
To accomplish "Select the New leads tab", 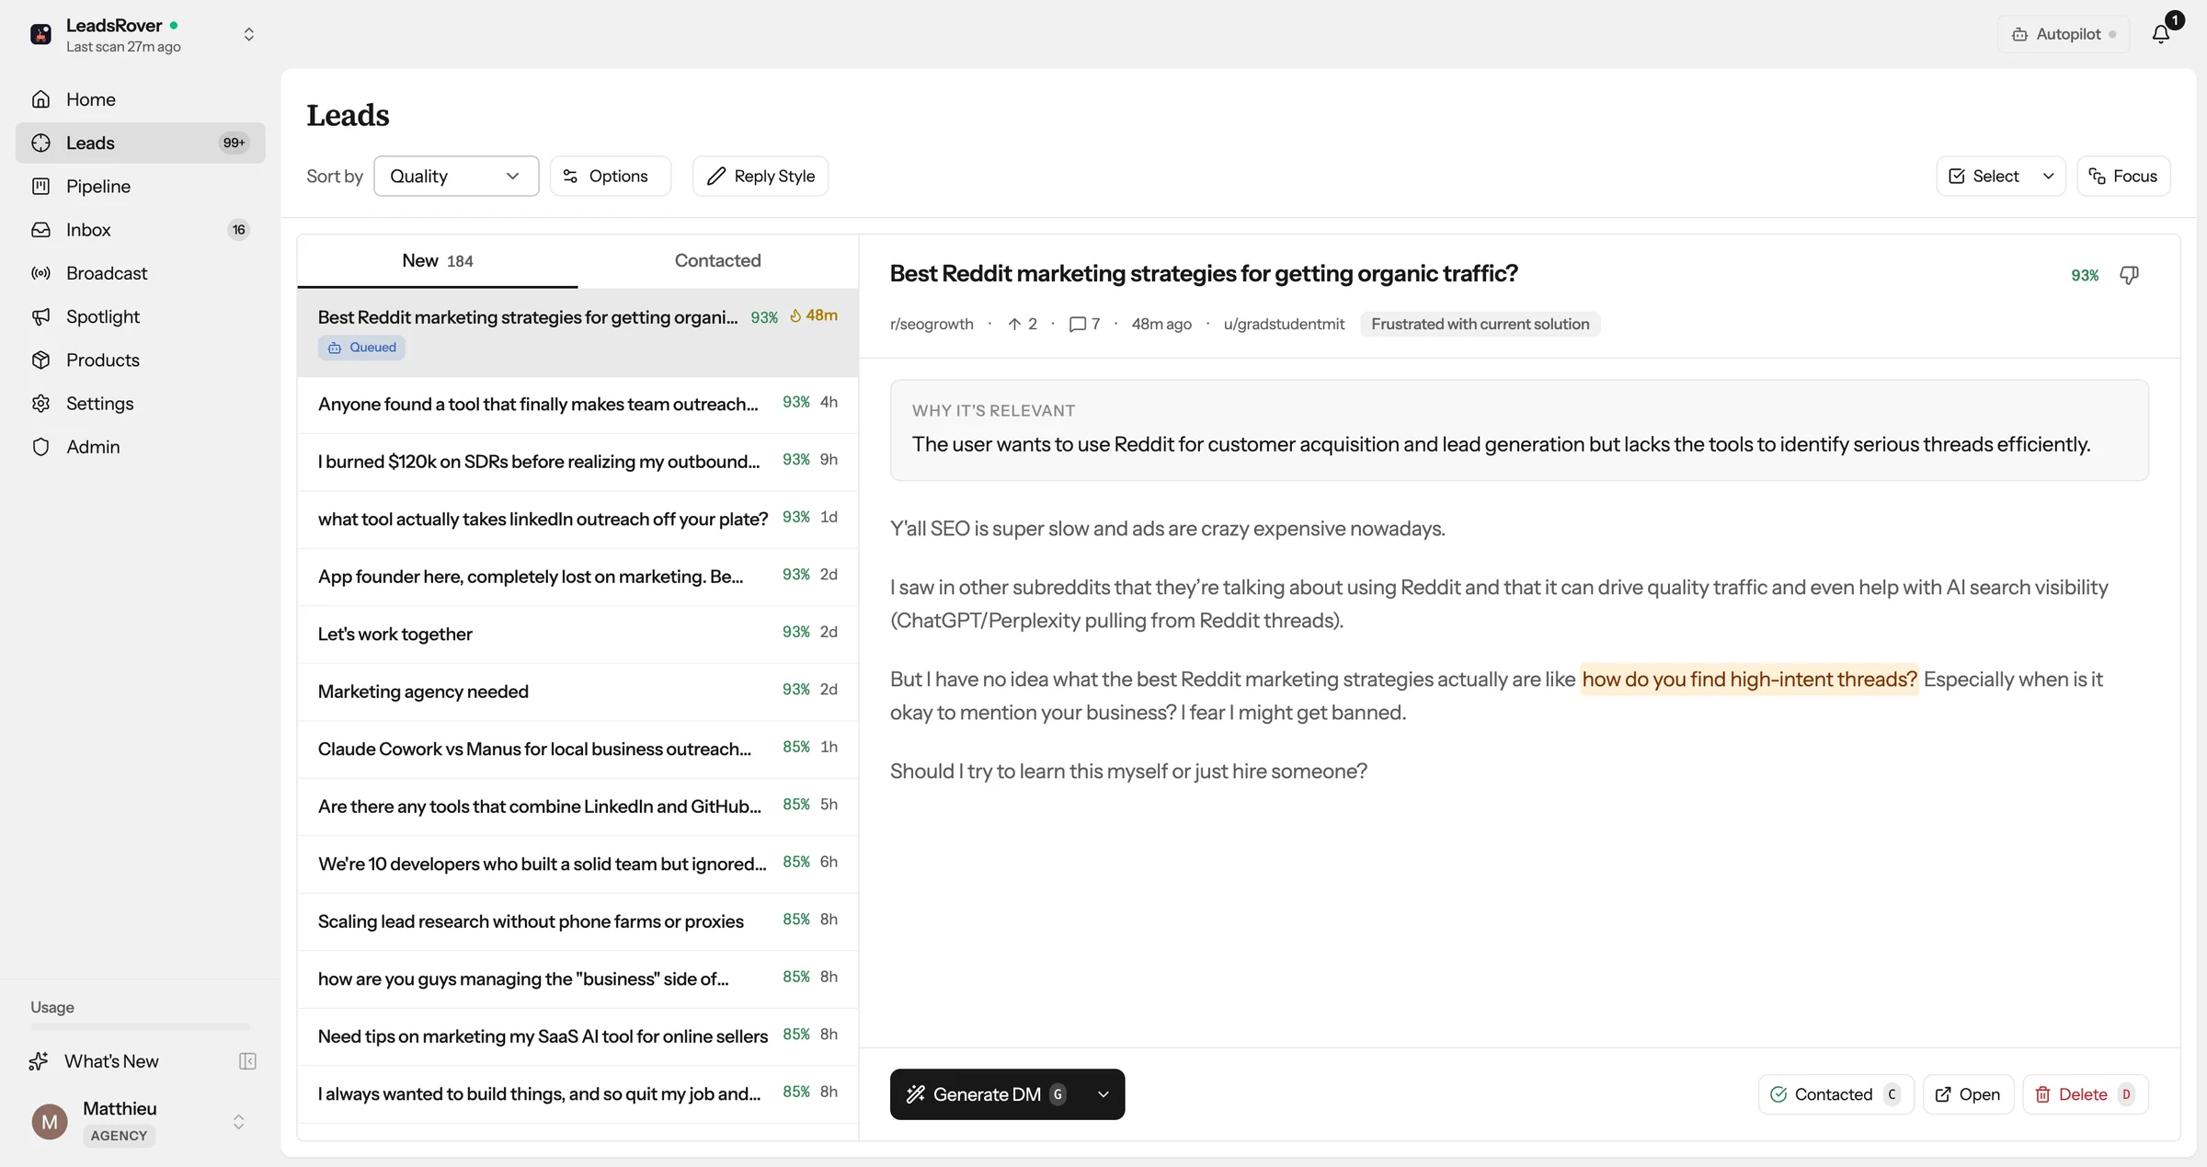I will pyautogui.click(x=437, y=260).
